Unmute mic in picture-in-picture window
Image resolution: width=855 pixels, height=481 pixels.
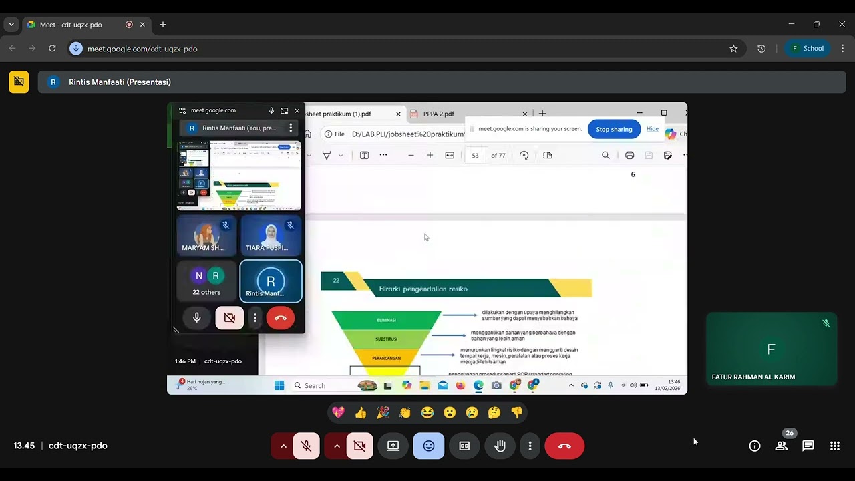point(197,318)
